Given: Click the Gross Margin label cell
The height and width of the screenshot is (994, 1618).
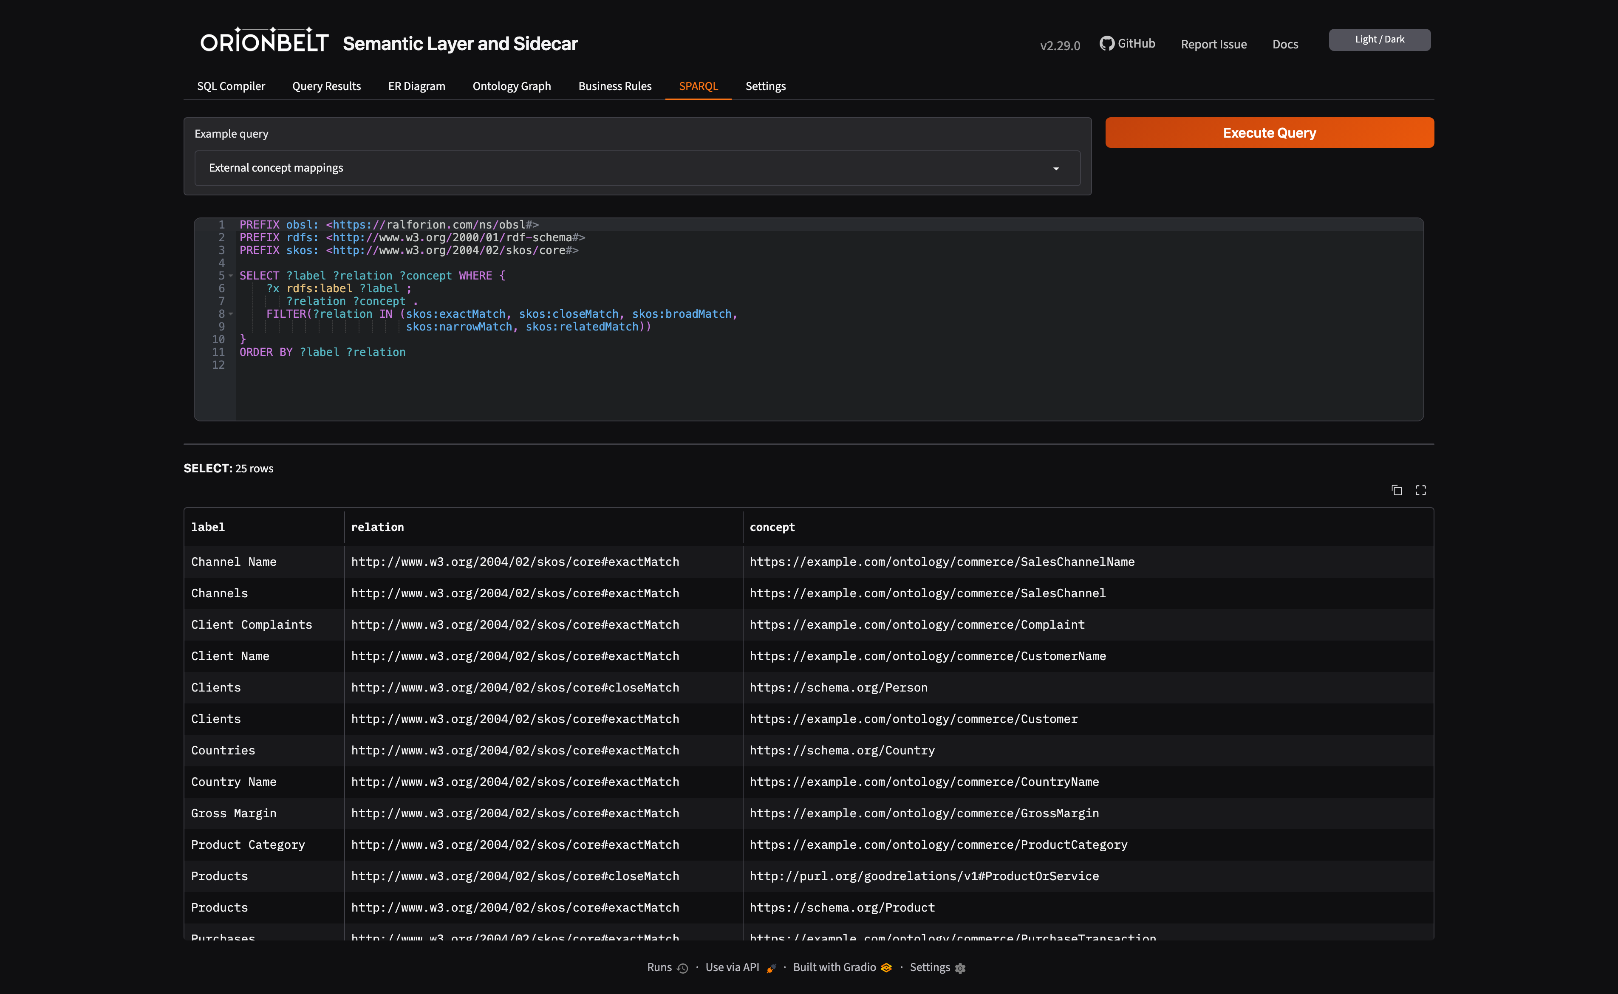Looking at the screenshot, I should tap(263, 813).
